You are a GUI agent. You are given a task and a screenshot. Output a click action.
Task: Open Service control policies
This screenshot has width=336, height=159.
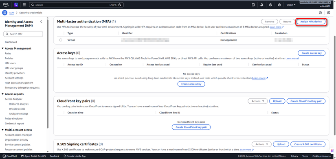[x=18, y=145]
